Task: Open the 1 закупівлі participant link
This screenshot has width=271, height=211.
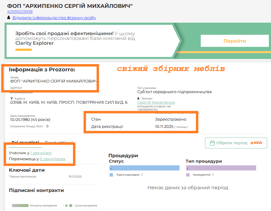Action: coord(41,153)
